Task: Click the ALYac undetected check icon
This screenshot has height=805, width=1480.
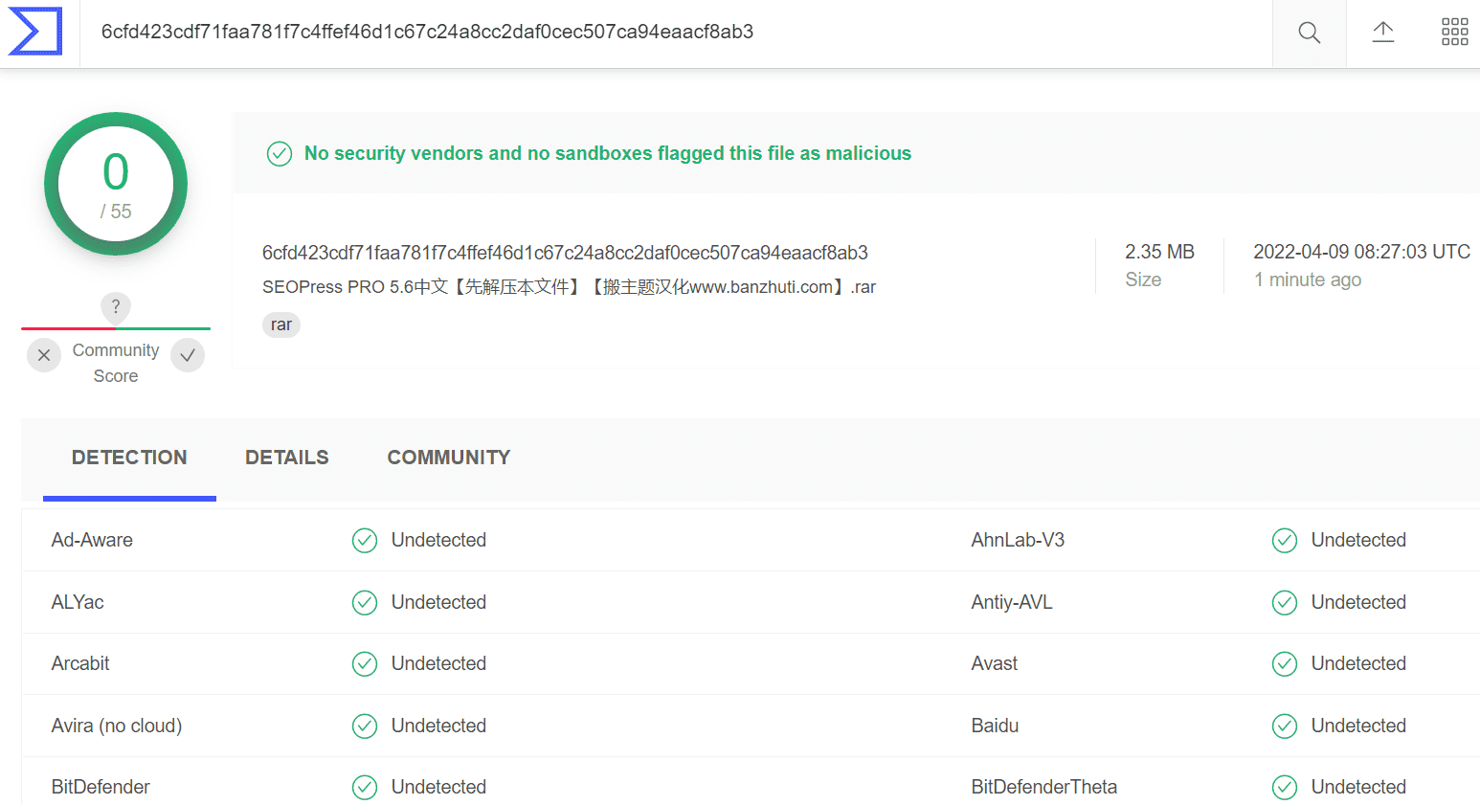Action: pyautogui.click(x=365, y=603)
